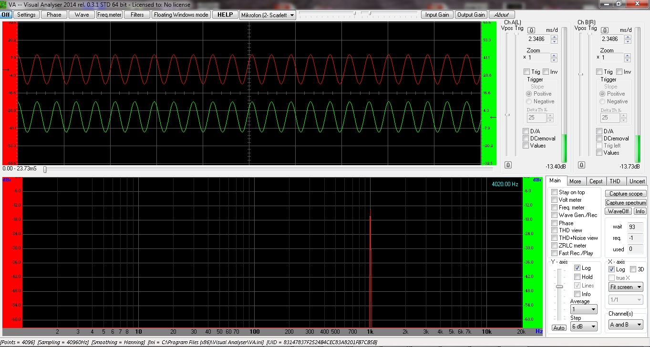Toggle the Off power button
650x347 pixels.
click(x=6, y=15)
